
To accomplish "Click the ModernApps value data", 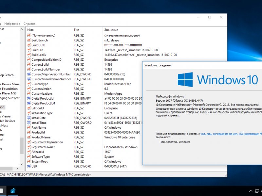I will [113, 93].
